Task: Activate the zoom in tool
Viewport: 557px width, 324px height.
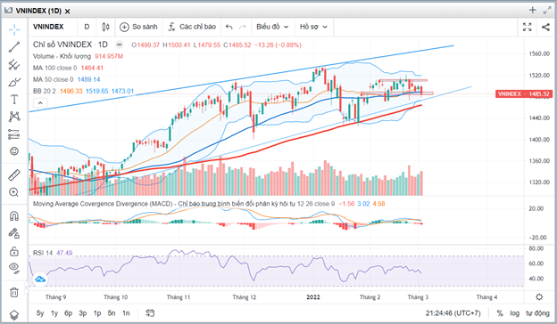Action: (x=14, y=192)
